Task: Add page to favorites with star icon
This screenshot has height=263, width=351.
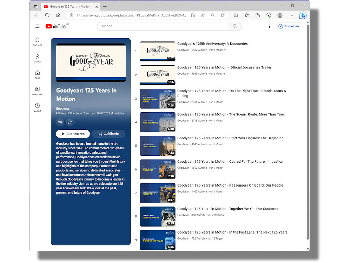Action: pyautogui.click(x=223, y=15)
